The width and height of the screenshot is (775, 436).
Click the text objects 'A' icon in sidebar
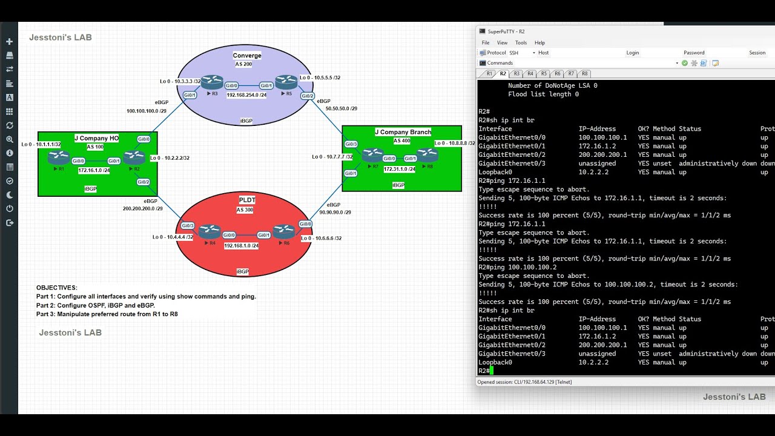9,97
